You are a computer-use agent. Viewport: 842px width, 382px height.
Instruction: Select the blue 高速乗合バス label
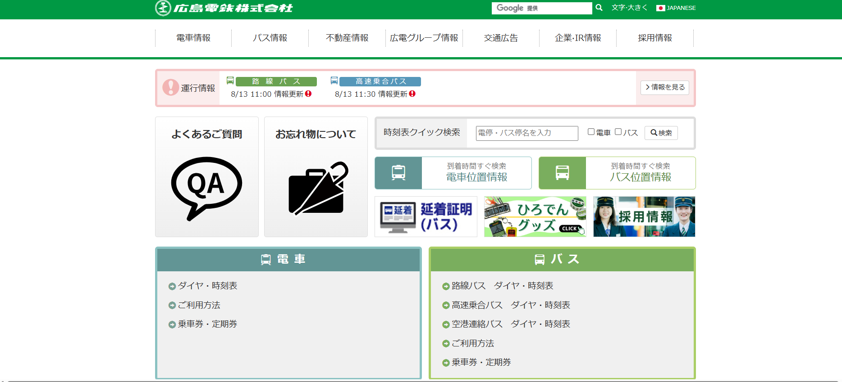(380, 81)
